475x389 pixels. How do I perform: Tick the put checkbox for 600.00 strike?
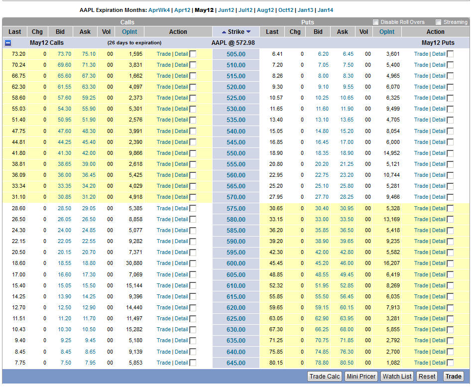point(450,263)
